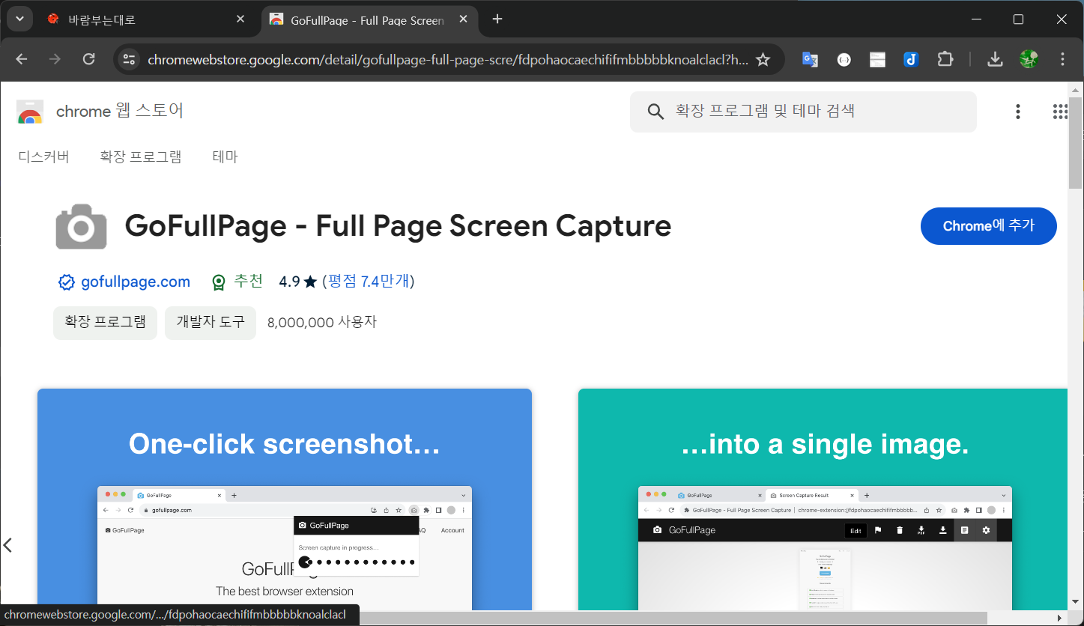Image resolution: width=1084 pixels, height=626 pixels.
Task: Open the Chrome three-dot menu
Action: click(1062, 59)
